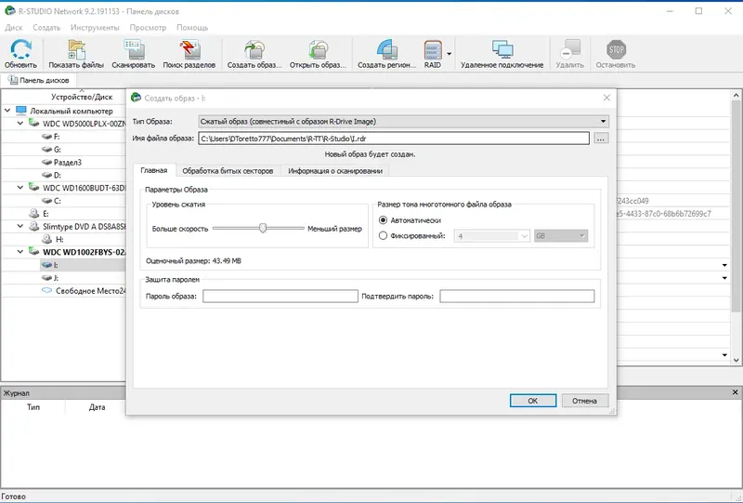Image resolution: width=743 pixels, height=503 pixels.
Task: Select the WDC WD5000LPLX disk icon
Action: [x=33, y=124]
